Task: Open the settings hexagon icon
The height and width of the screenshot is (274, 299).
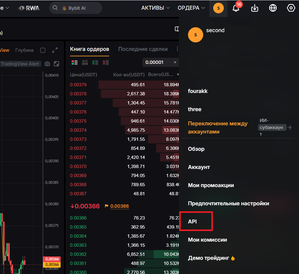Action: click(x=291, y=8)
